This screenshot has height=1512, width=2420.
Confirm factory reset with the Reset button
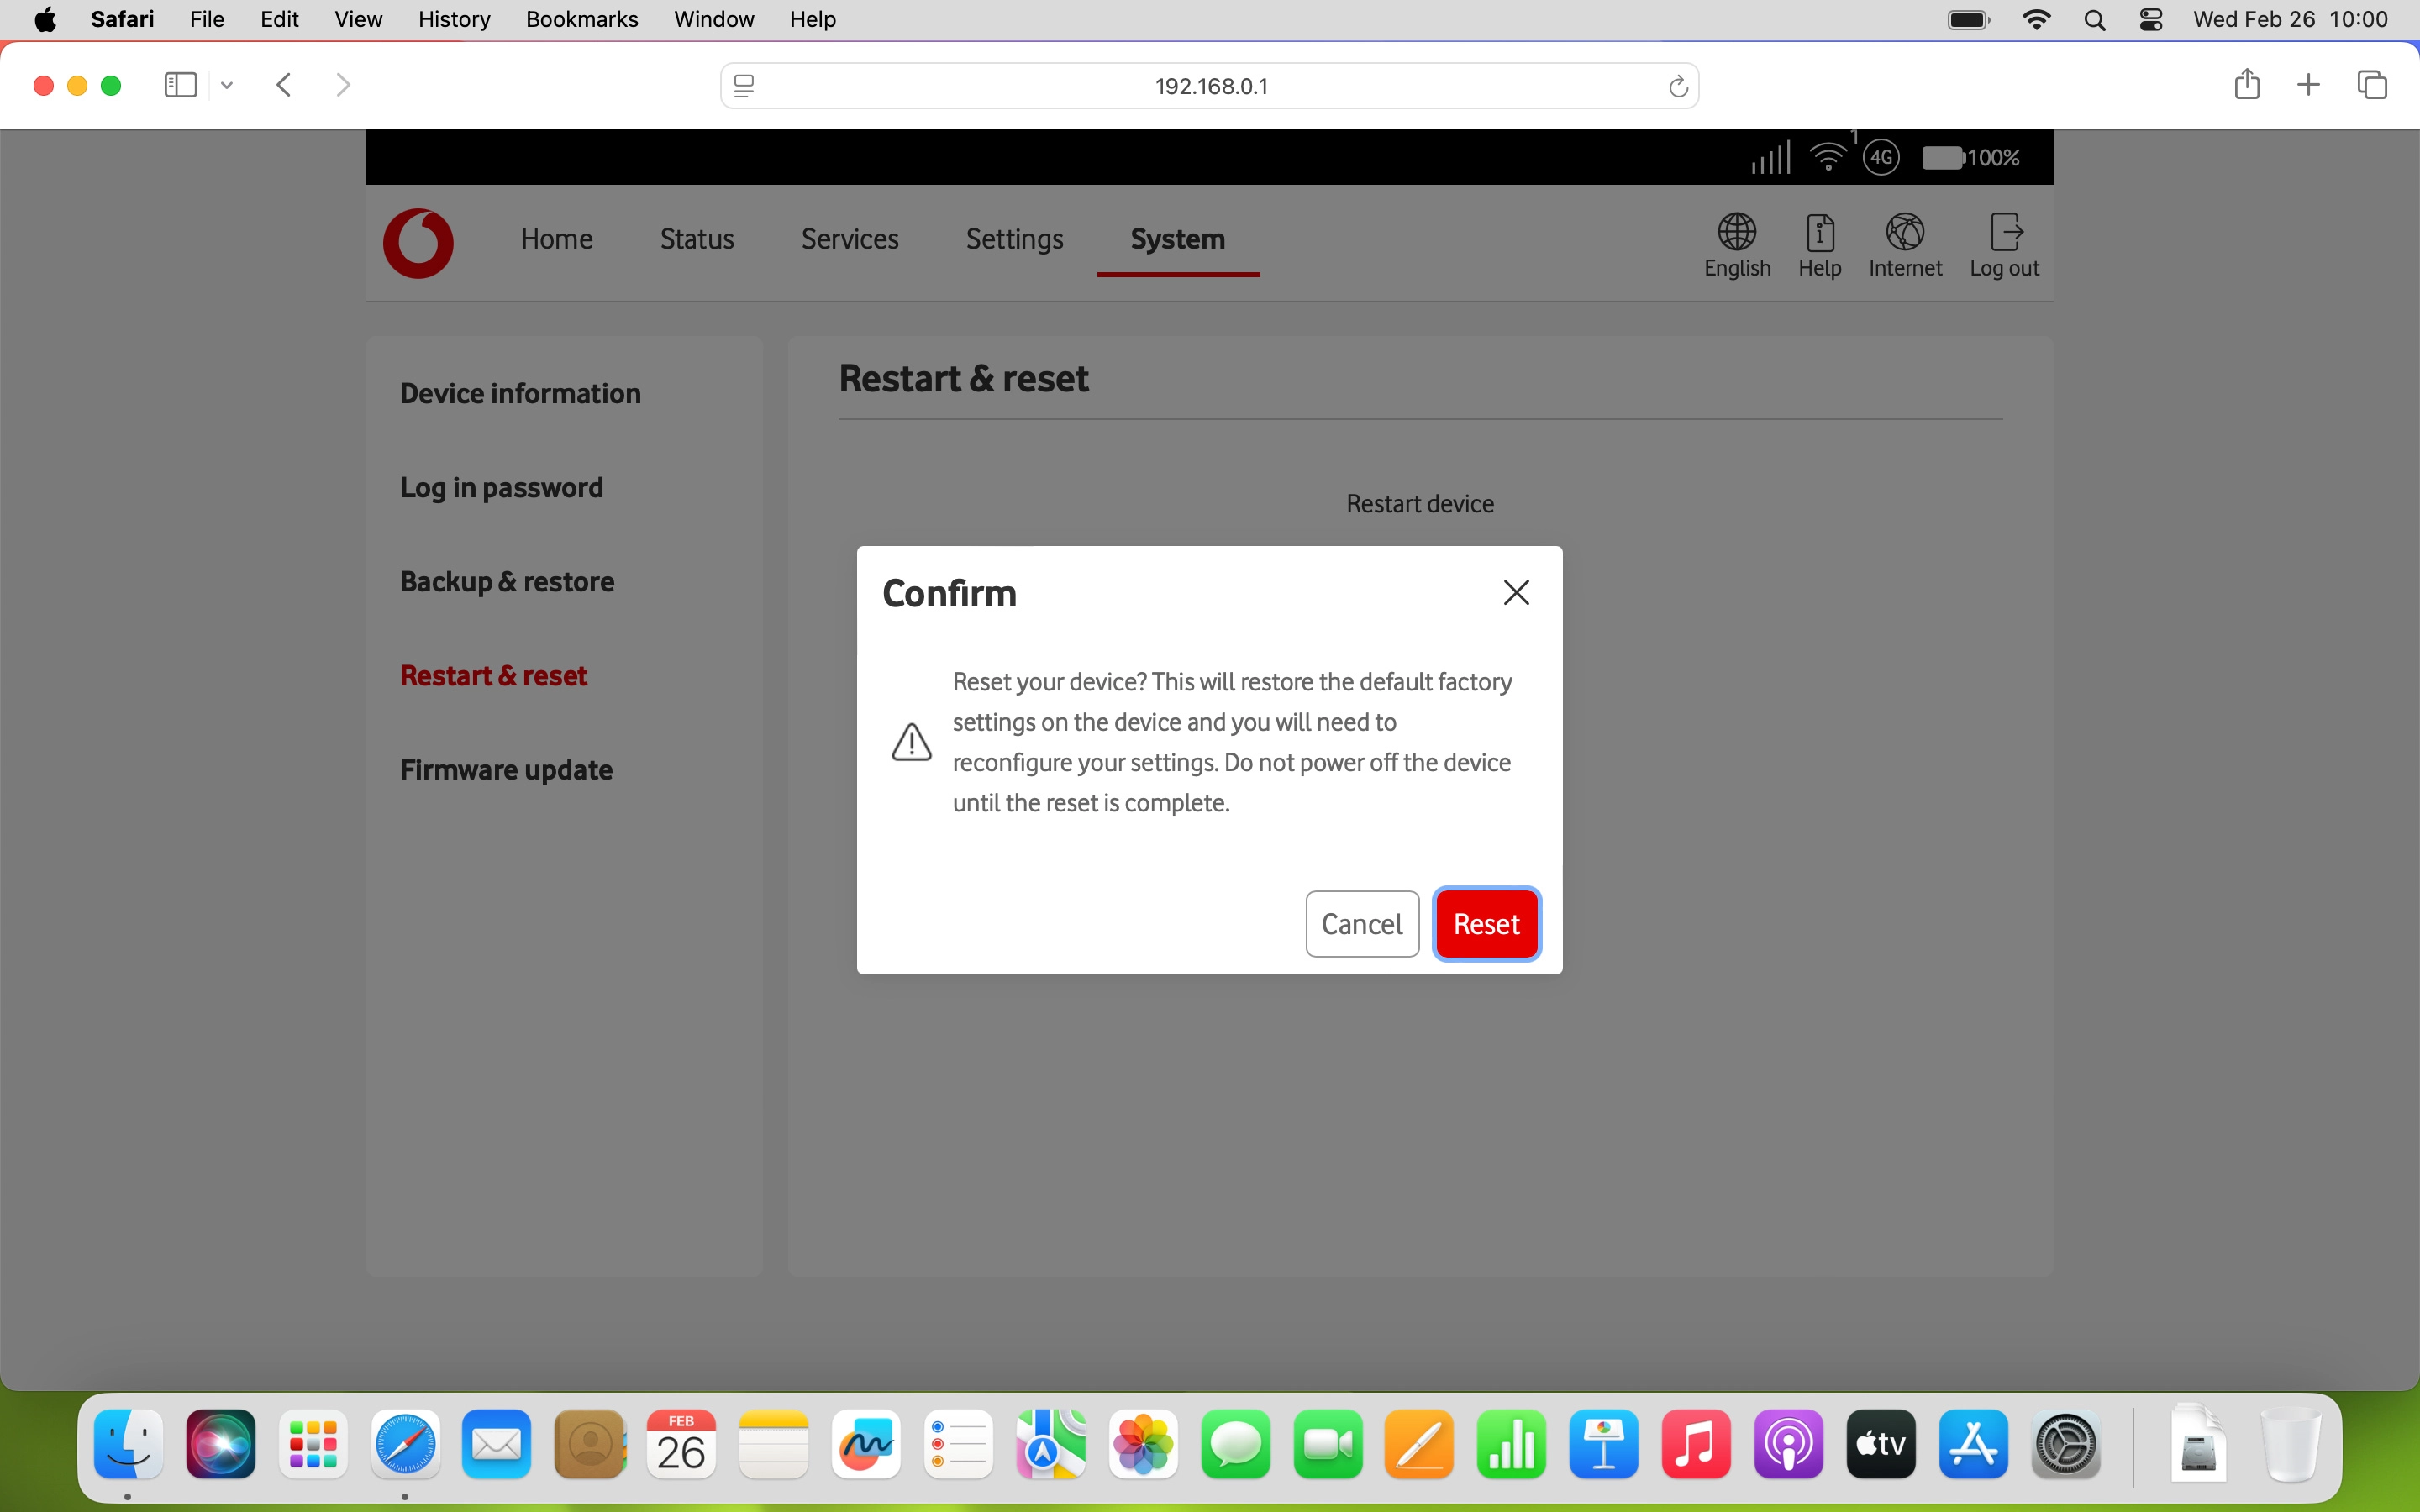point(1486,923)
